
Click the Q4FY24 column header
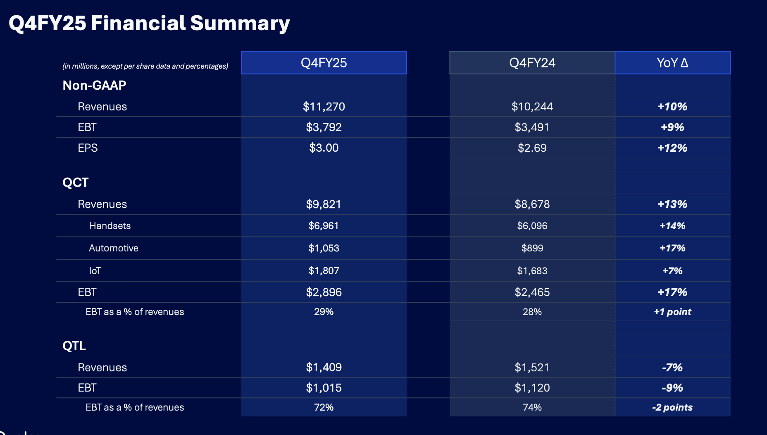[532, 63]
